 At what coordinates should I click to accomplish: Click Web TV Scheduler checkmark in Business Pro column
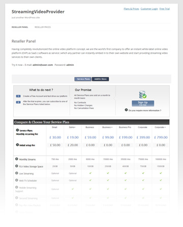(x=126, y=180)
